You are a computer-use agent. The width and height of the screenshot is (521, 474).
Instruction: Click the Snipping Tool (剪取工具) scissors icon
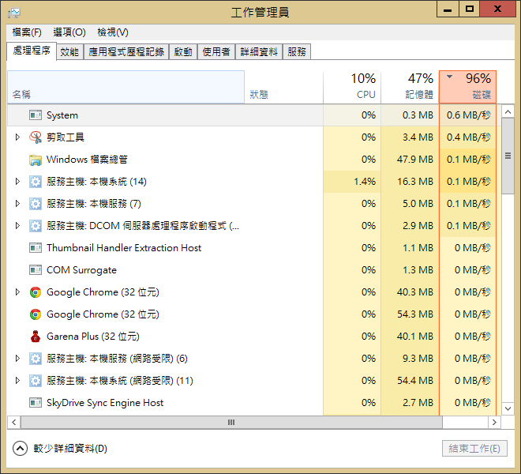point(36,137)
